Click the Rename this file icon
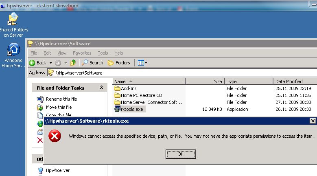The image size is (317, 176). pos(40,99)
